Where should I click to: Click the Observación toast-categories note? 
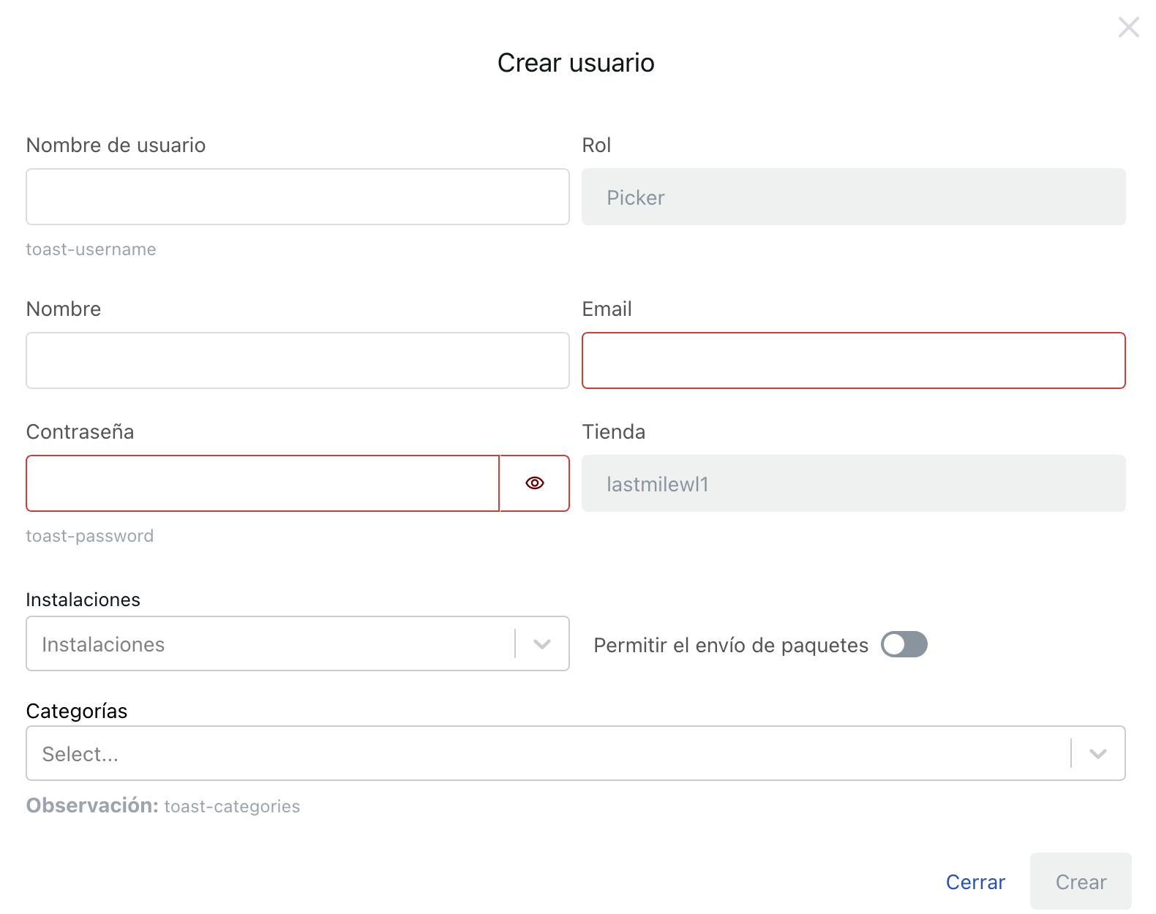[x=163, y=806]
